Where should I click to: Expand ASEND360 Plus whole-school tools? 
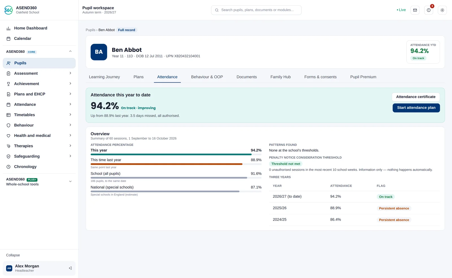pos(70,182)
